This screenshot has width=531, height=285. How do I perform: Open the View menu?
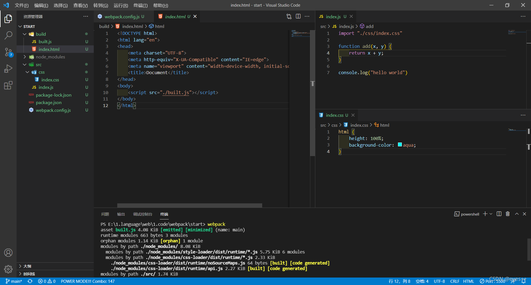pos(80,5)
